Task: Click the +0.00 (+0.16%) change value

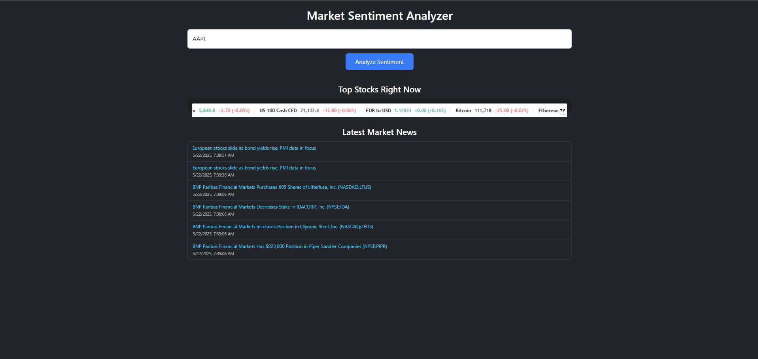Action: point(430,111)
